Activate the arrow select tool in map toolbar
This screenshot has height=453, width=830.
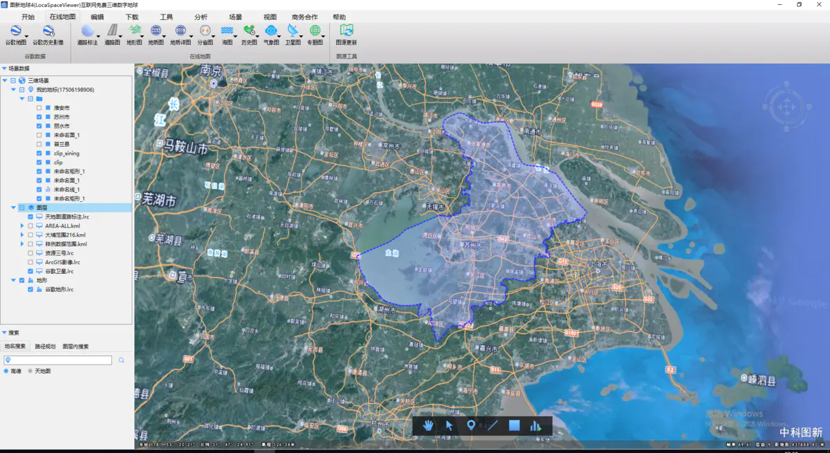click(449, 425)
